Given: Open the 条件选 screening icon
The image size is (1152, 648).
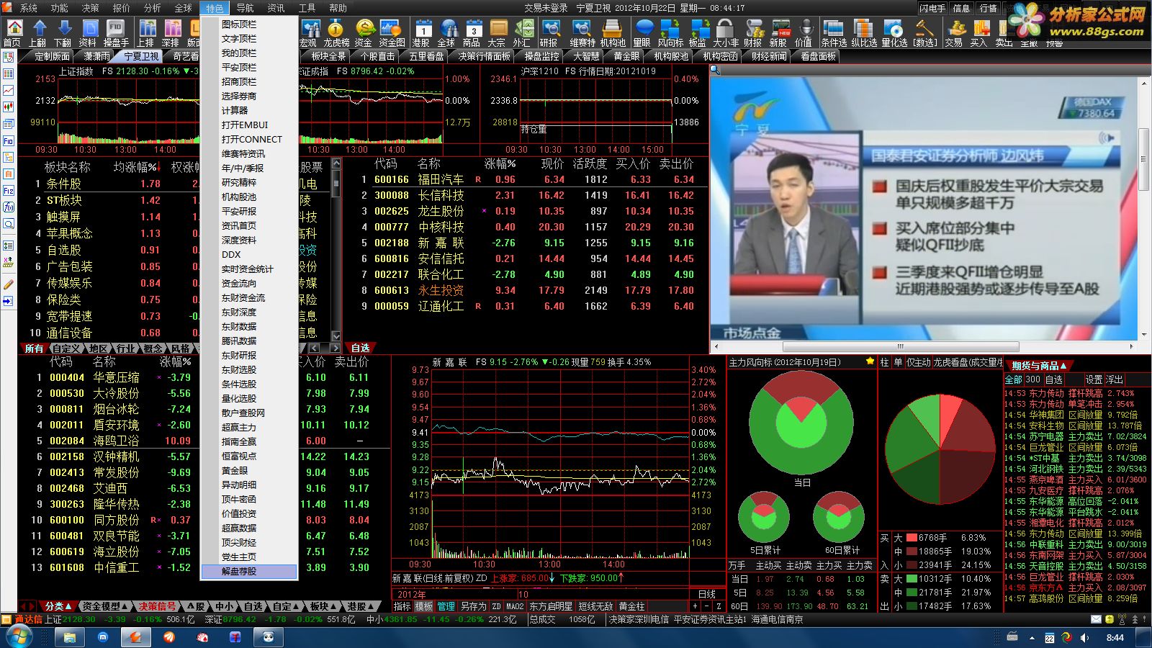Looking at the screenshot, I should [834, 33].
